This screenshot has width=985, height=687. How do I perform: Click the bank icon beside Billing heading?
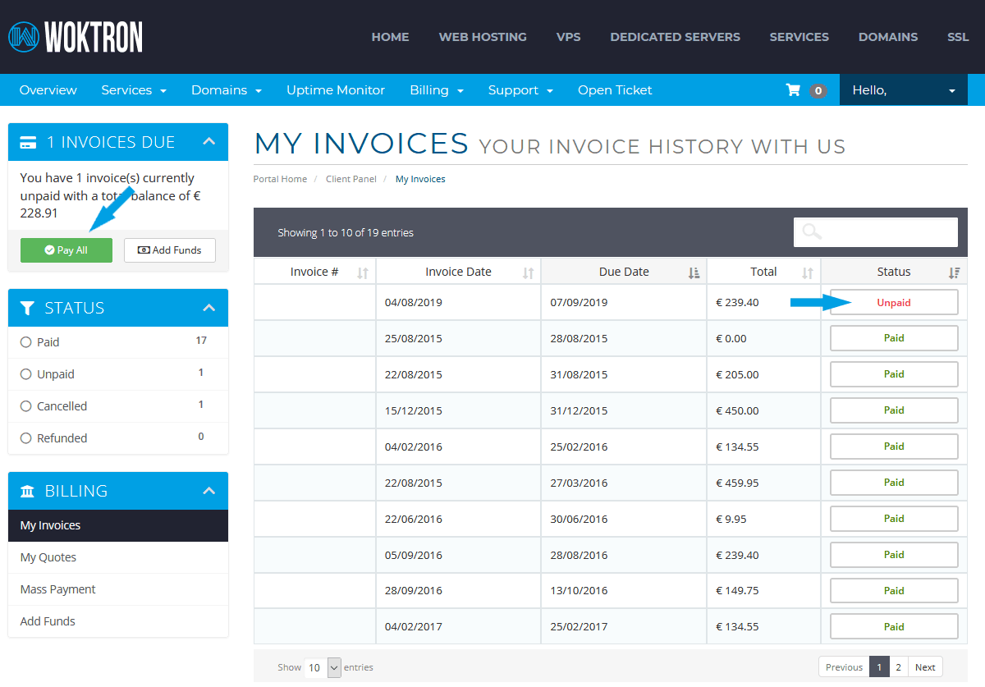coord(27,492)
